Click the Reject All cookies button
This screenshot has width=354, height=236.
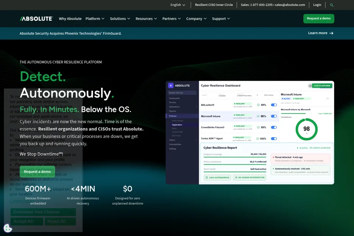60,221
